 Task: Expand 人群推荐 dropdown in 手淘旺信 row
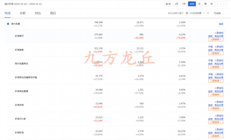(x=216, y=136)
